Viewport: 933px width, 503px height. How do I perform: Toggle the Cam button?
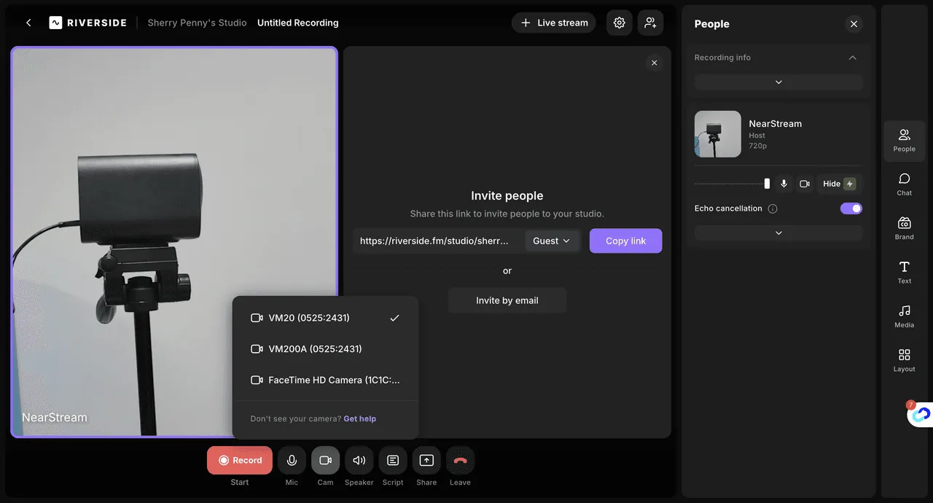pos(326,460)
